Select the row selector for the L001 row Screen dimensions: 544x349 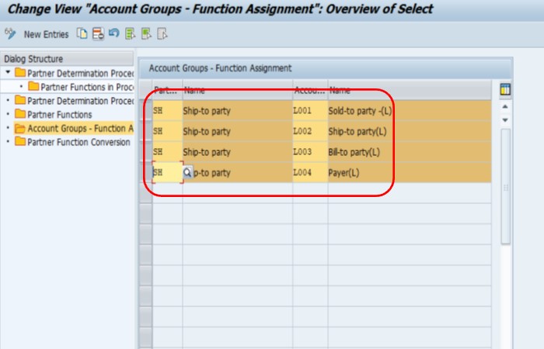146,110
